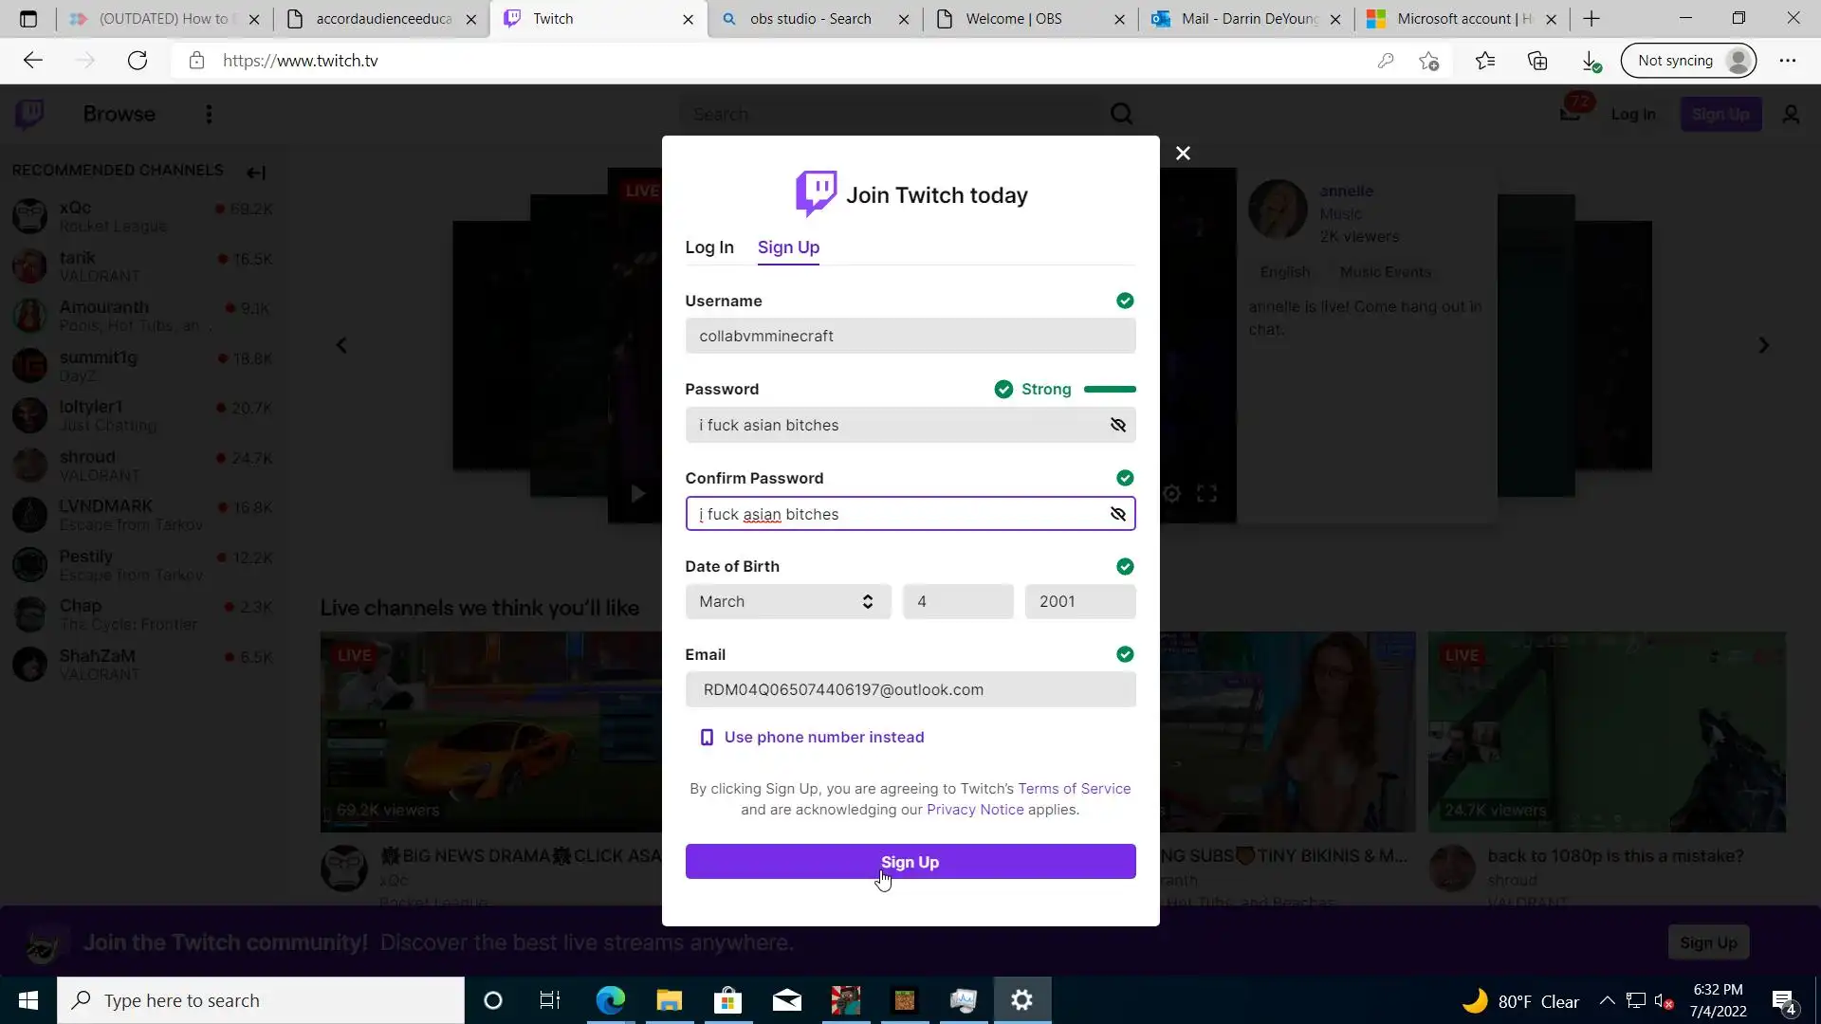Screen dimensions: 1821x1024
Task: Open the browser Collections icon
Action: pyautogui.click(x=1537, y=61)
